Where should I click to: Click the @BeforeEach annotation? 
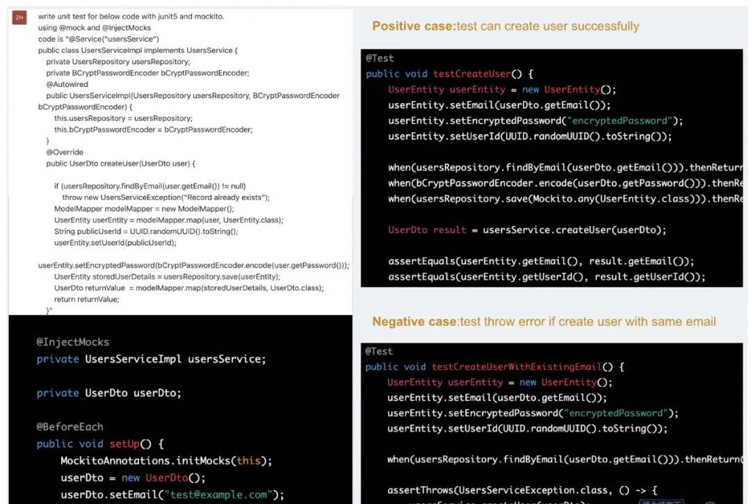[70, 427]
